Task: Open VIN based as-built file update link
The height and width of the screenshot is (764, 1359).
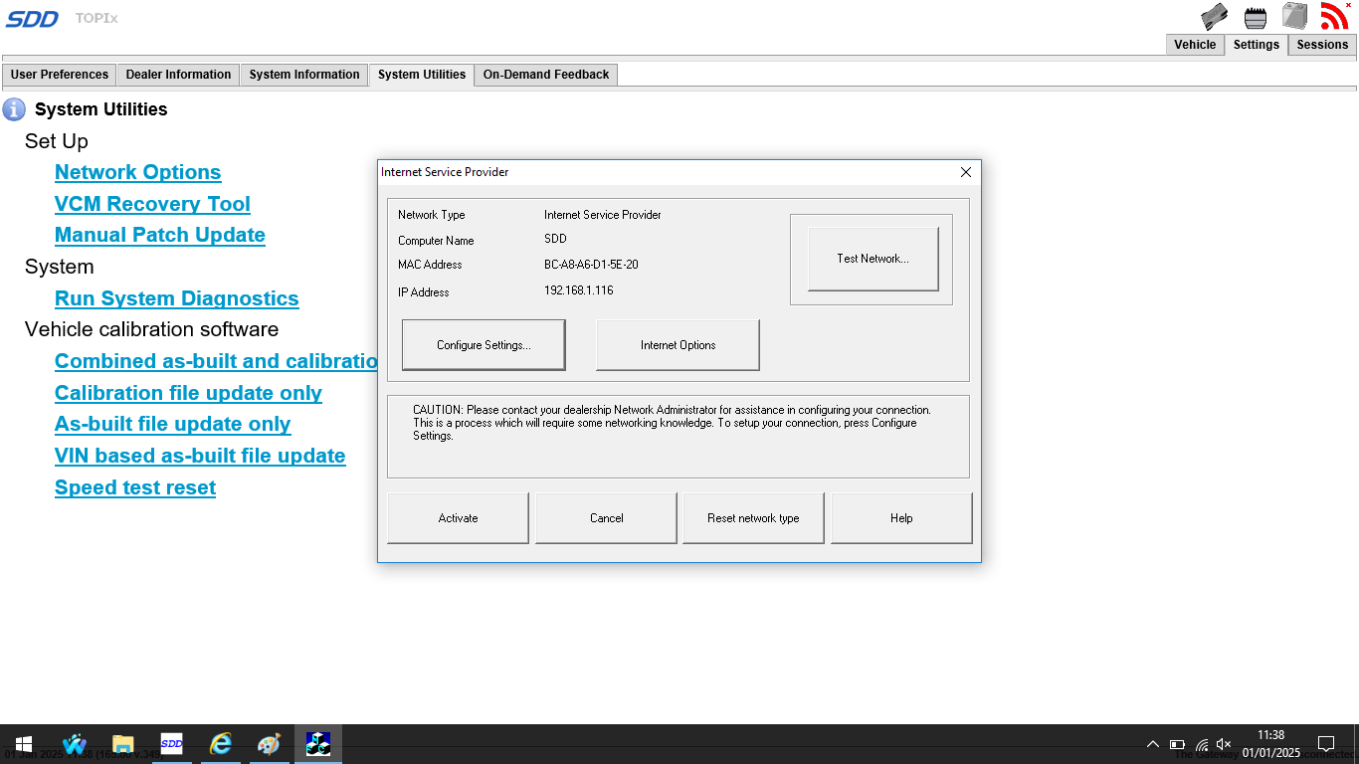Action: click(x=200, y=456)
